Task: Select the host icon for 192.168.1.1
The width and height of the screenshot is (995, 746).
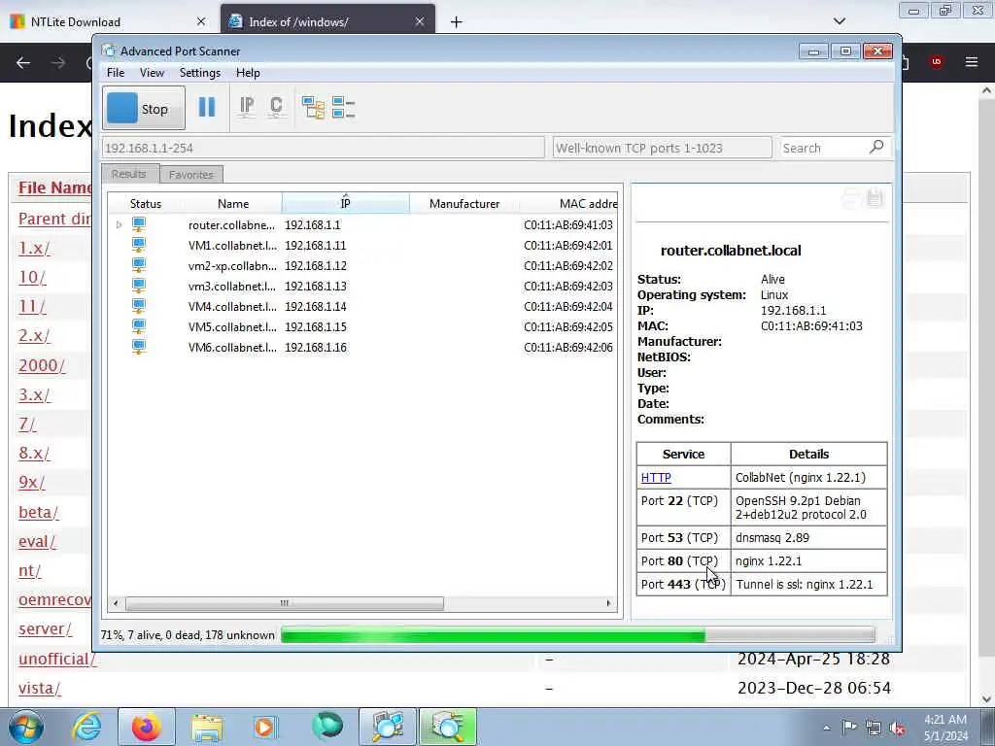Action: (x=139, y=224)
